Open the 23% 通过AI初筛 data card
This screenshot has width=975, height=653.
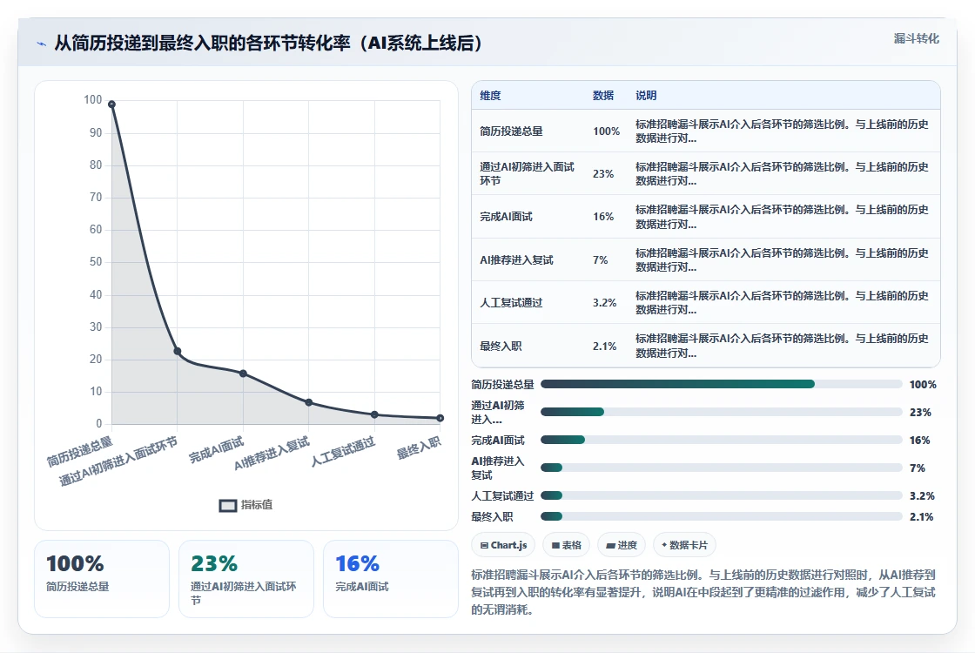(x=246, y=579)
